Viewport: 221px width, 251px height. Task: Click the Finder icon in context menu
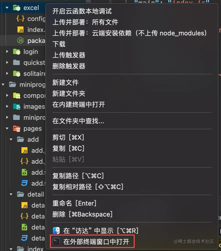click(x=56, y=231)
